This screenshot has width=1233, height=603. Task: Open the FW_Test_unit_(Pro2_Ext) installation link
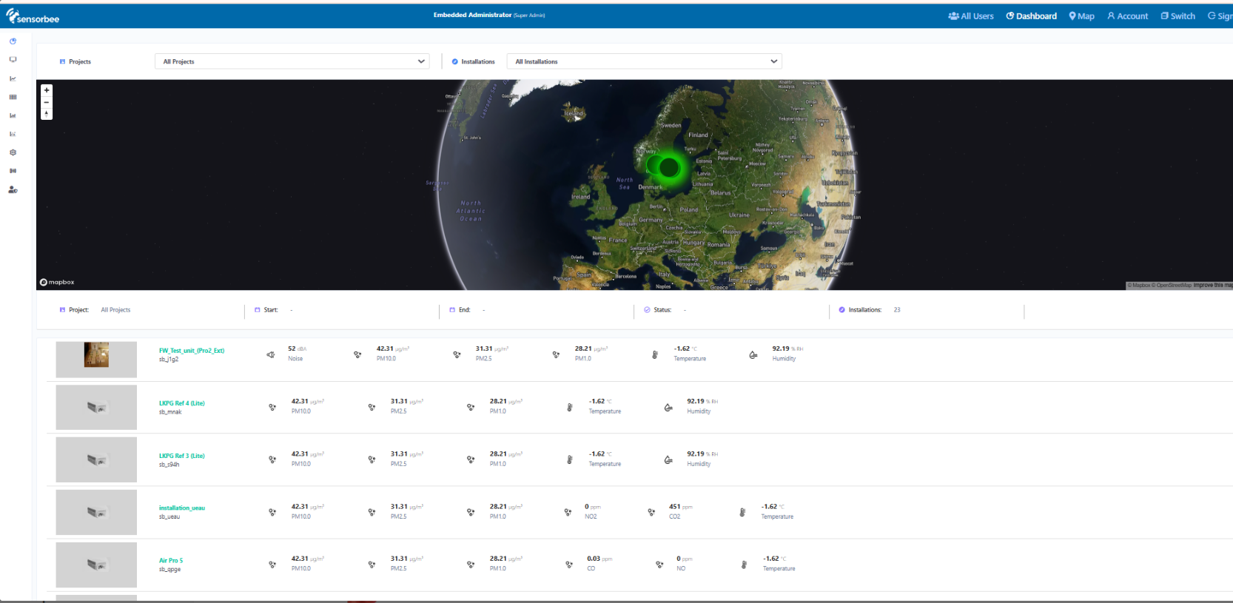pos(192,351)
